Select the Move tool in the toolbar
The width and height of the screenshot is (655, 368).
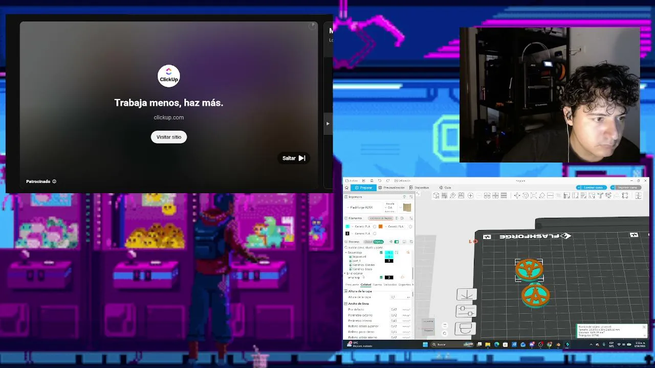pos(517,195)
